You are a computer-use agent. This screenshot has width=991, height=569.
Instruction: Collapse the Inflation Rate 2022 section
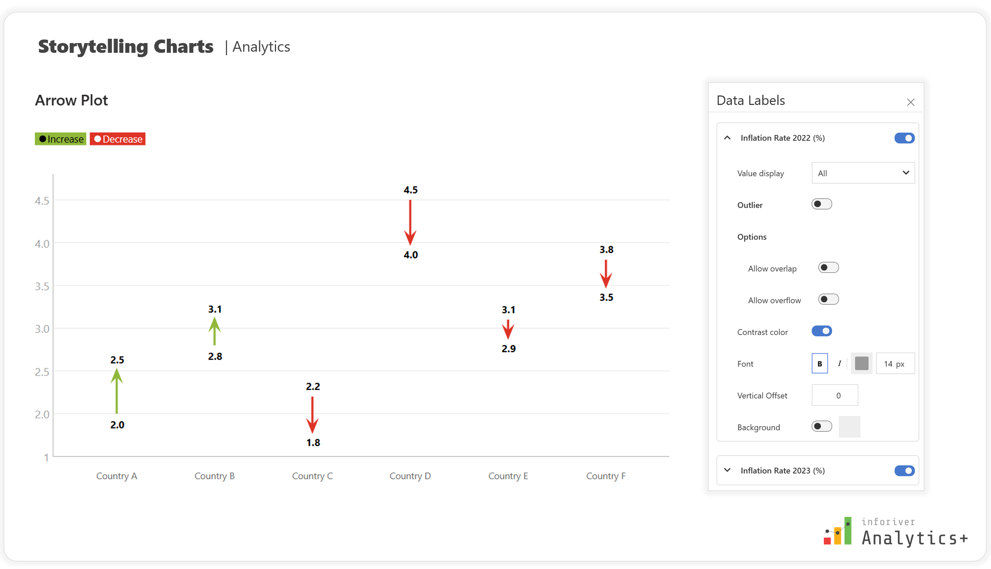pos(727,138)
